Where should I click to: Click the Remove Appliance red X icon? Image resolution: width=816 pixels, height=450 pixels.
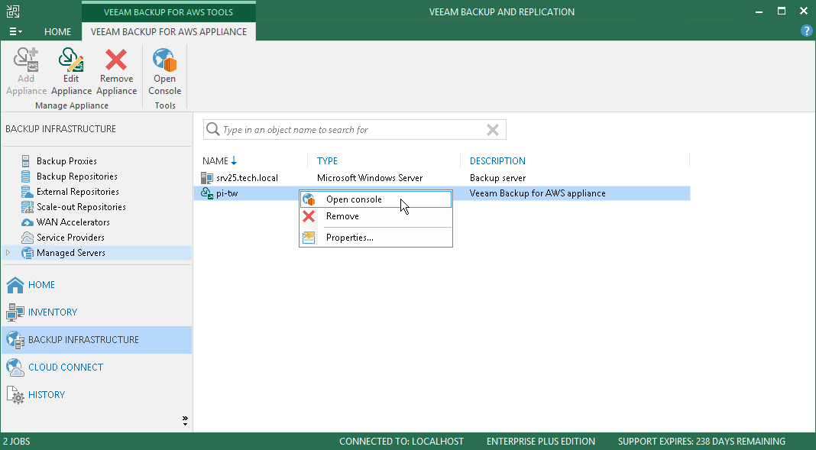tap(116, 60)
